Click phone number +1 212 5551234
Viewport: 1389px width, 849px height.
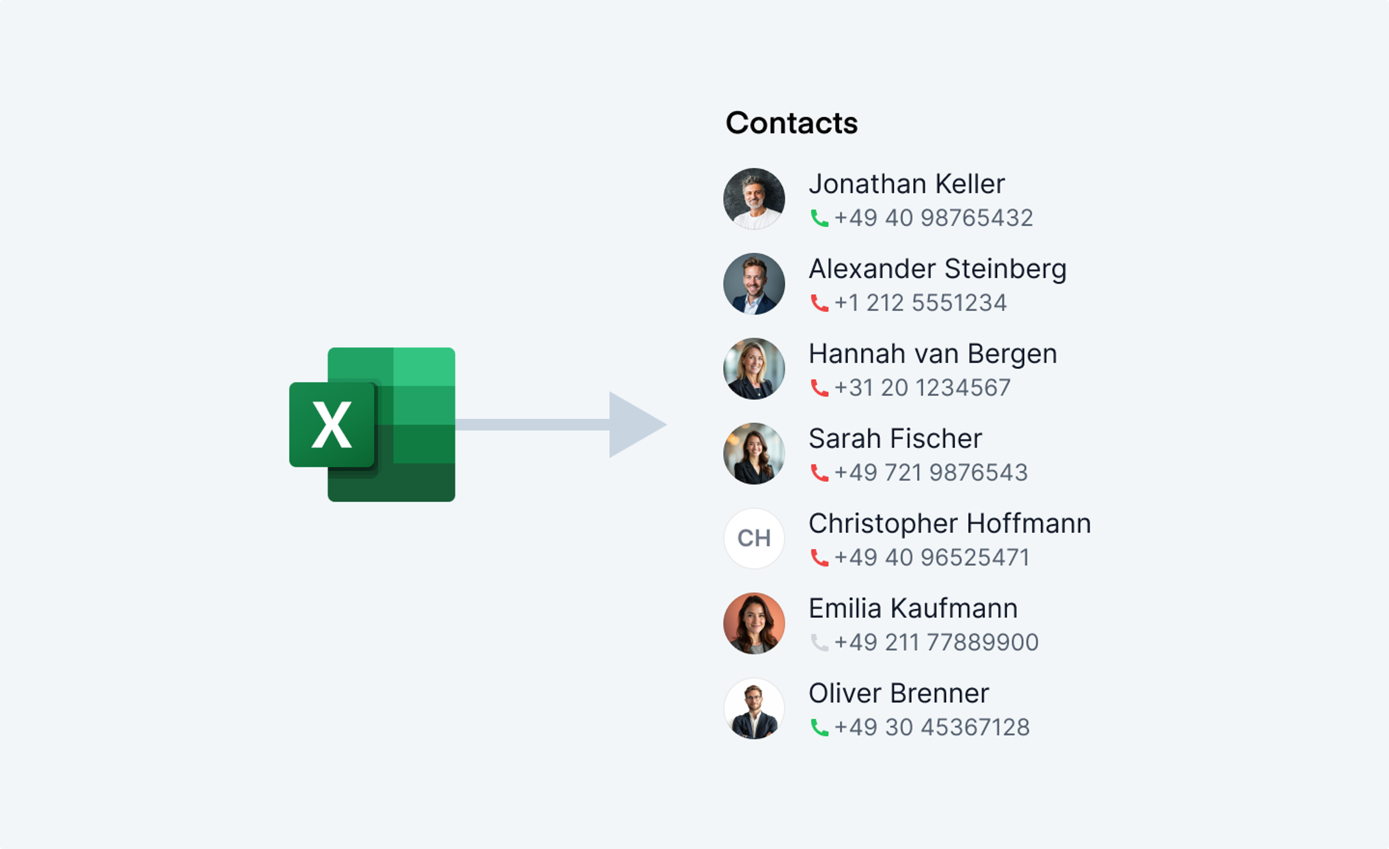[x=921, y=303]
